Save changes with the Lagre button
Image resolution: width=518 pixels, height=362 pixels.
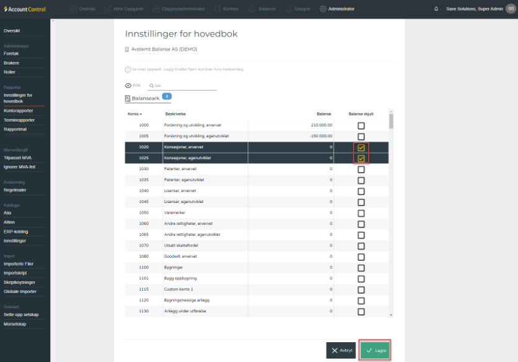[x=375, y=350]
